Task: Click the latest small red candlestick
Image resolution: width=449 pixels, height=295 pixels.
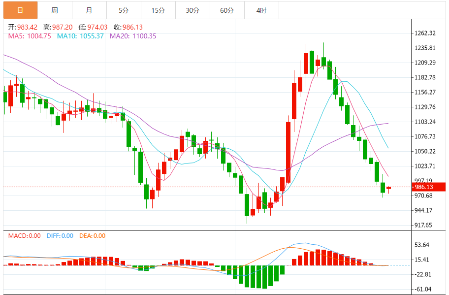Action: click(x=388, y=188)
